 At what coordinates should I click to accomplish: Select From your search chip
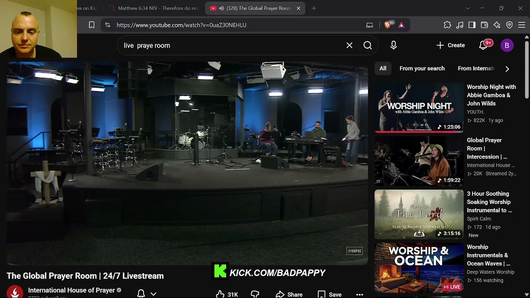(x=422, y=68)
